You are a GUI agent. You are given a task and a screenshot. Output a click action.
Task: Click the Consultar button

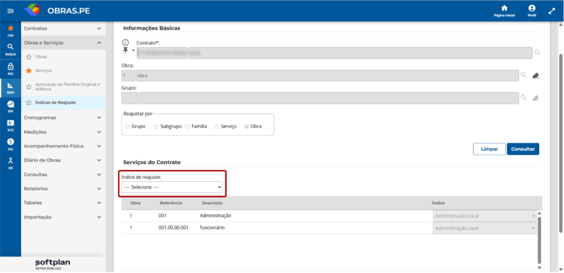tap(523, 149)
